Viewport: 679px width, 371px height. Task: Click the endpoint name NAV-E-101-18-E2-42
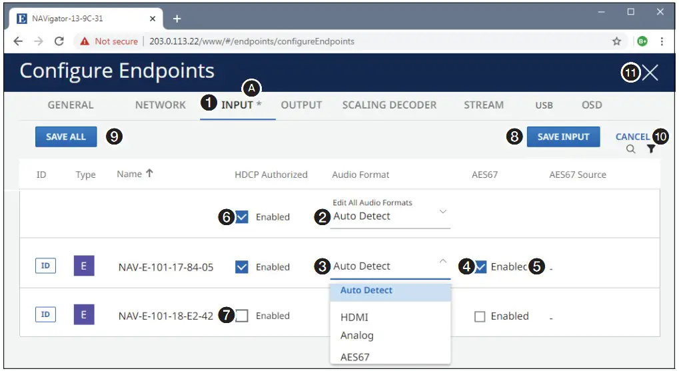166,316
